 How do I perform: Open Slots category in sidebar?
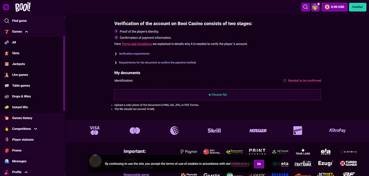pyautogui.click(x=16, y=53)
